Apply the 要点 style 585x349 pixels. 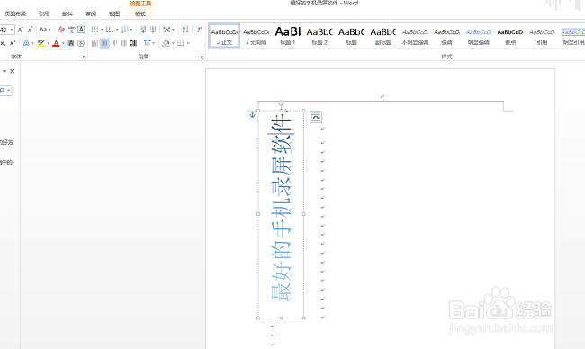point(510,36)
